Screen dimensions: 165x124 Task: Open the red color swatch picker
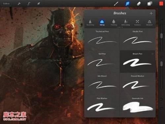[x=161, y=4]
